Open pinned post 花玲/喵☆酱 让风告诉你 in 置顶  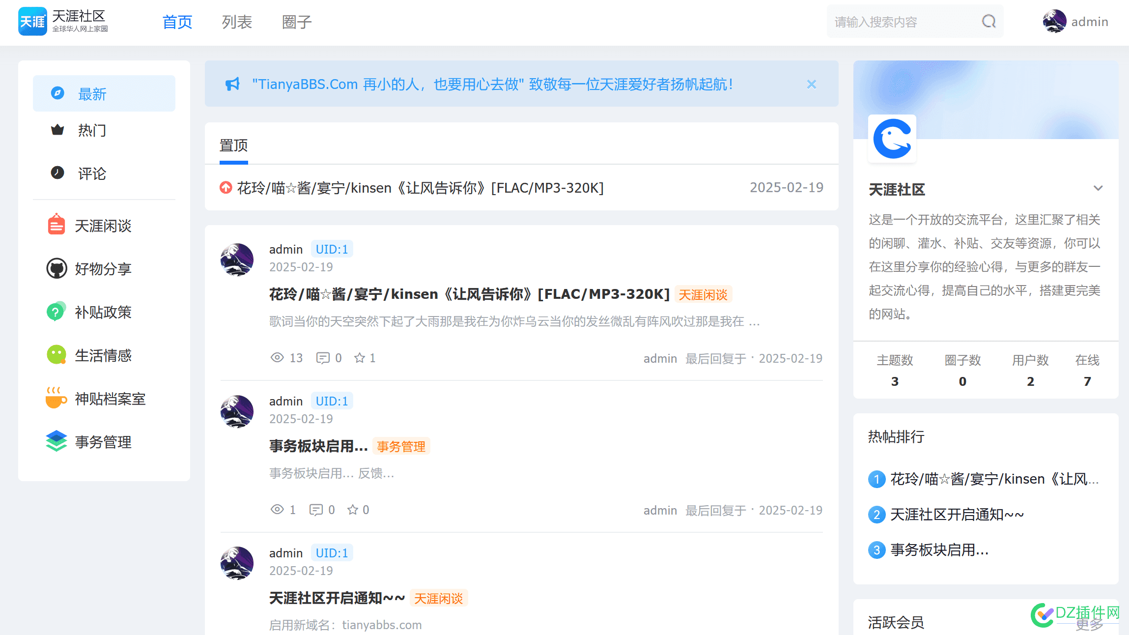[x=421, y=188]
